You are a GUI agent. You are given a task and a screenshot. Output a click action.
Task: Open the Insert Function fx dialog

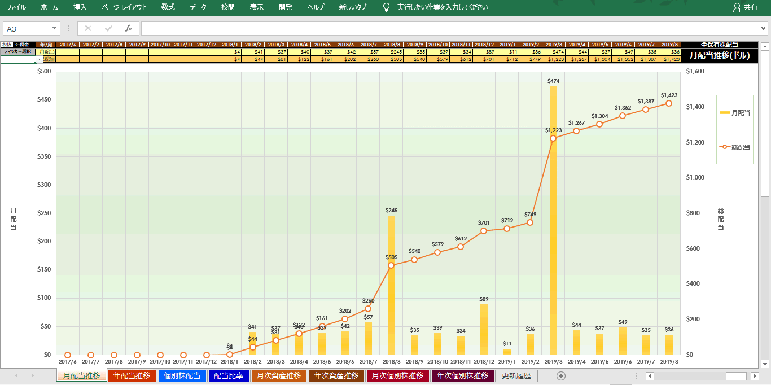129,28
